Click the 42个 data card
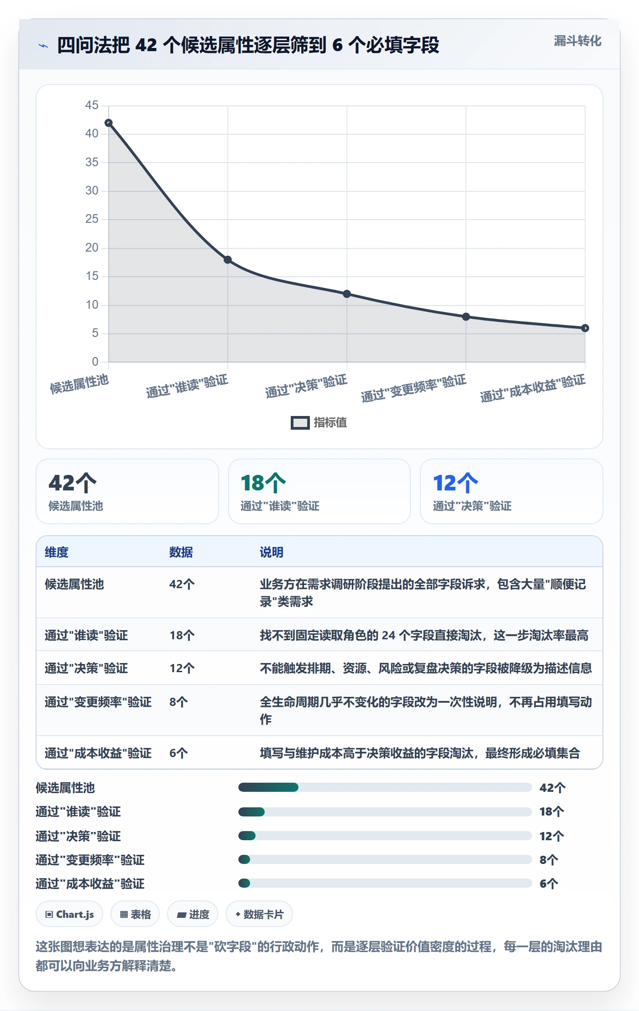Screen dimensions: 639x1011 click(127, 491)
